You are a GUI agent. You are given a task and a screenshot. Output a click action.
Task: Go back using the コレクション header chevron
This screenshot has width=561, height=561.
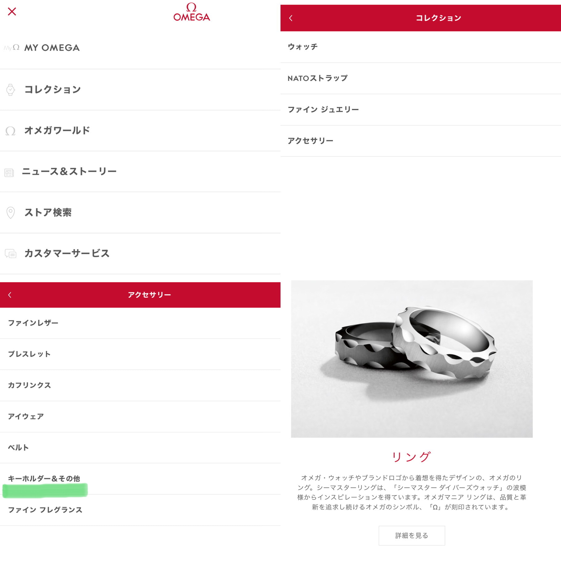pos(291,18)
